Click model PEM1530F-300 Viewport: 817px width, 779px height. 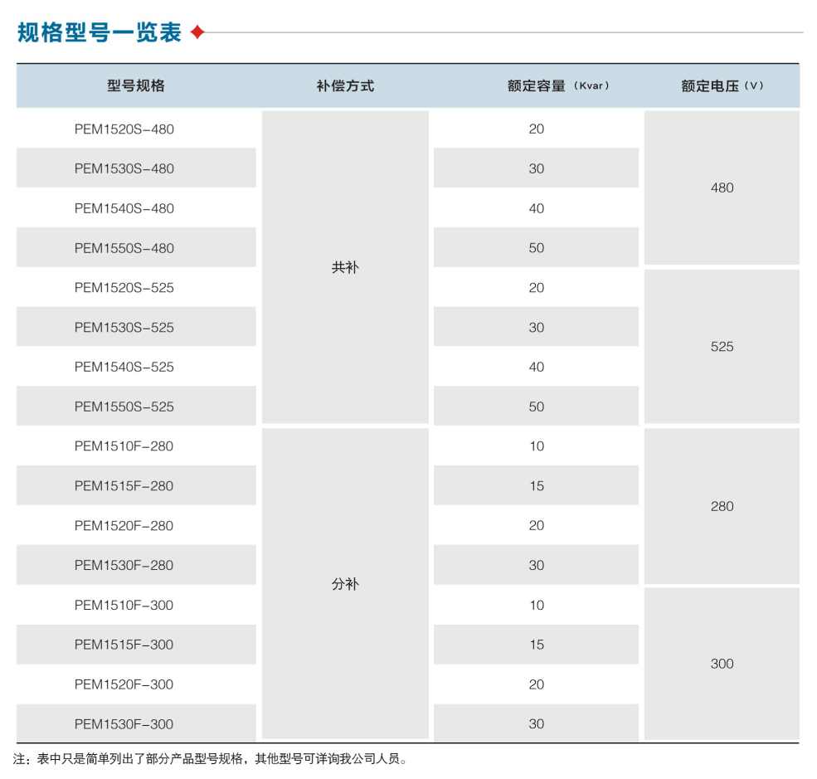pos(124,723)
